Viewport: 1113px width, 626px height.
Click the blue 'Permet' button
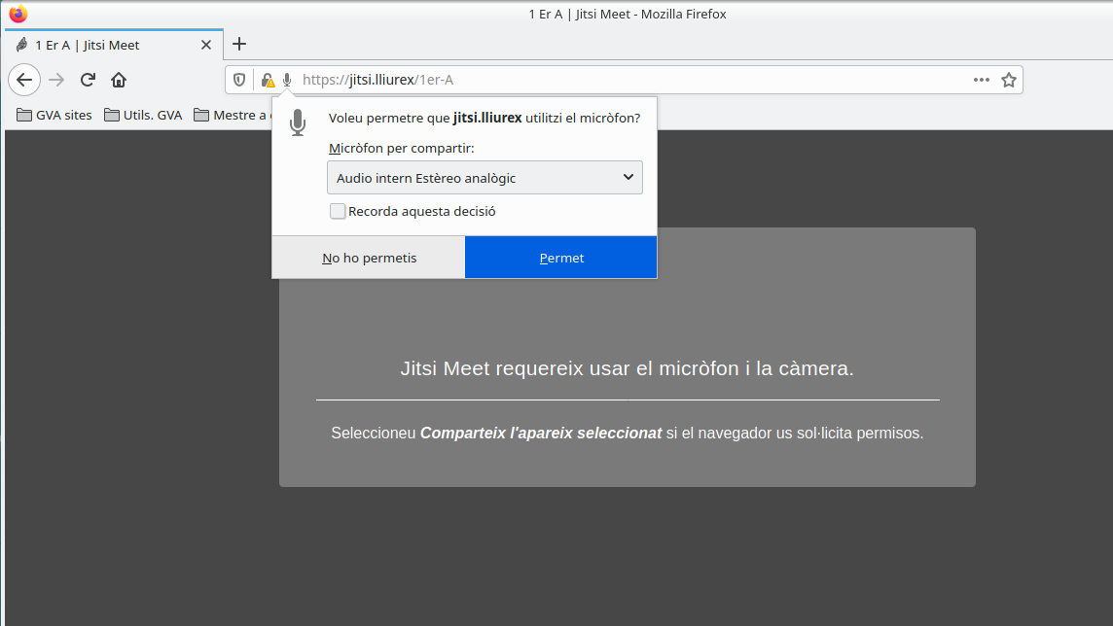coord(560,258)
